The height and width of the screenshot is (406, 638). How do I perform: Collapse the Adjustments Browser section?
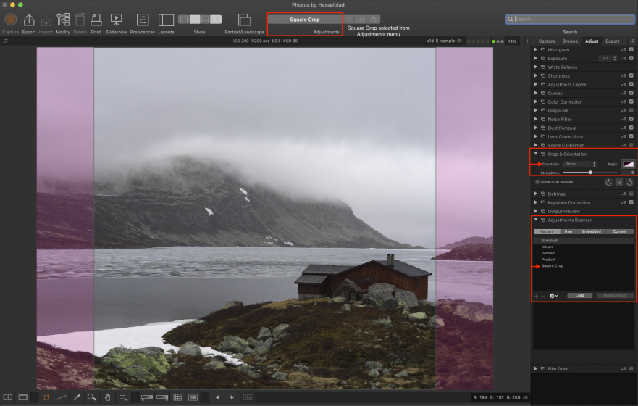pos(535,220)
